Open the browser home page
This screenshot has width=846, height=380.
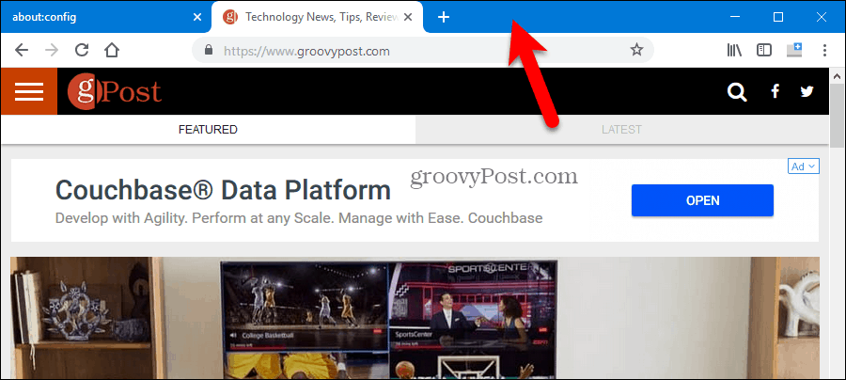(x=112, y=50)
